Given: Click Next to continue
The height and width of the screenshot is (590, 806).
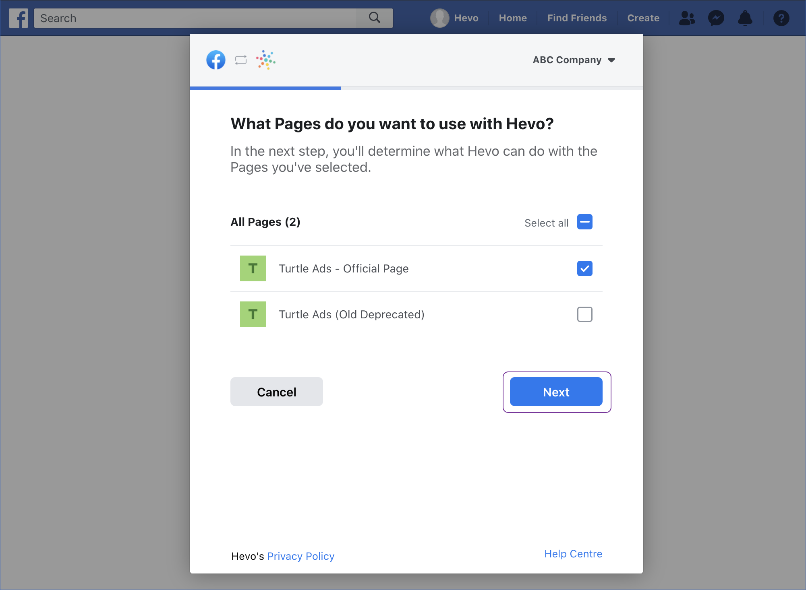Looking at the screenshot, I should point(556,392).
